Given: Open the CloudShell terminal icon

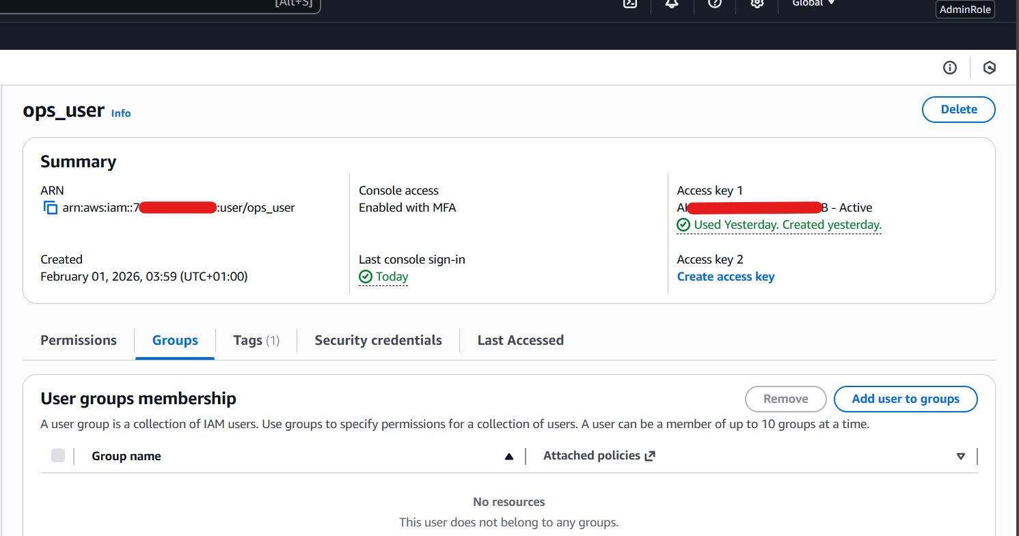Looking at the screenshot, I should (x=630, y=3).
